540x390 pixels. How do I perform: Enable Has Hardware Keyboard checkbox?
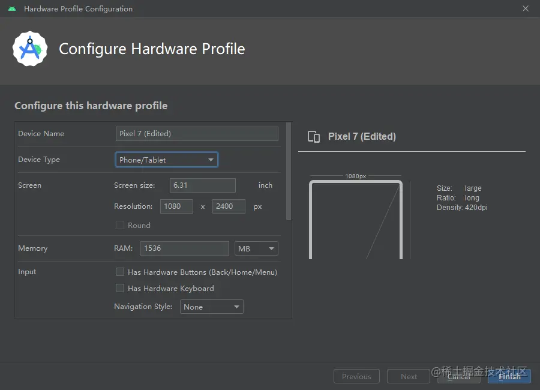120,288
